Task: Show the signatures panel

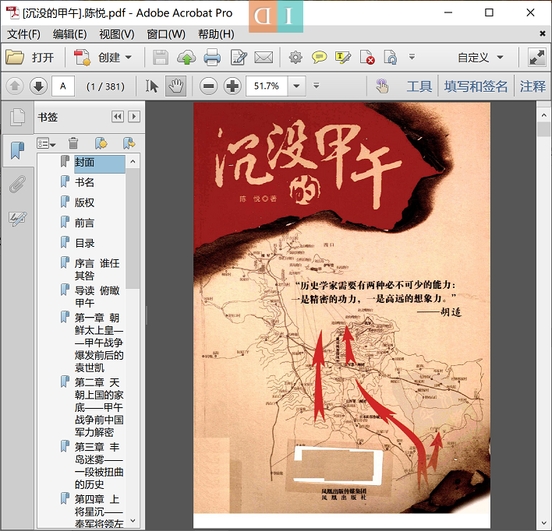Action: coord(17,218)
